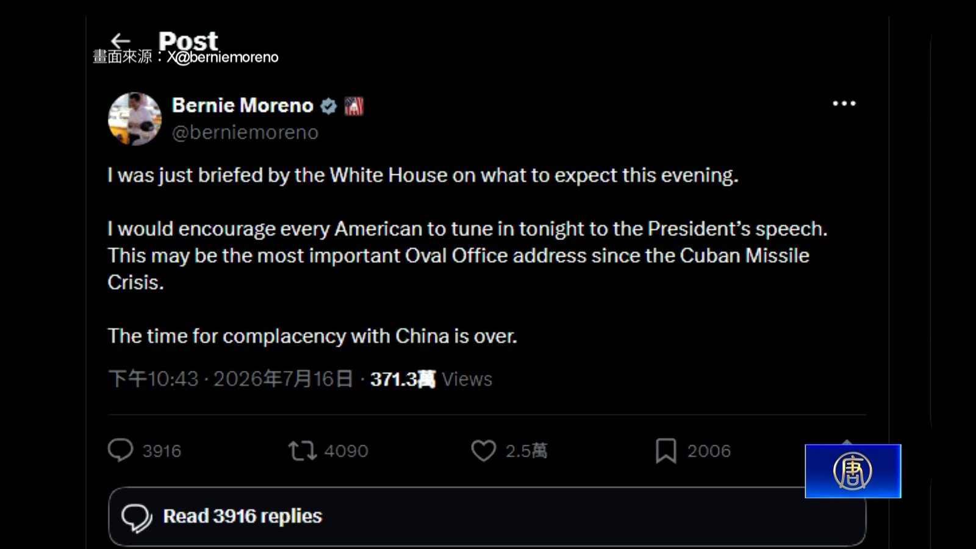This screenshot has height=549, width=976.
Task: Like the post with the heart icon
Action: [x=483, y=451]
